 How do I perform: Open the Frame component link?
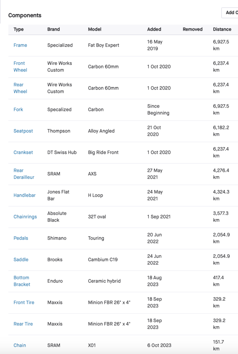click(20, 45)
